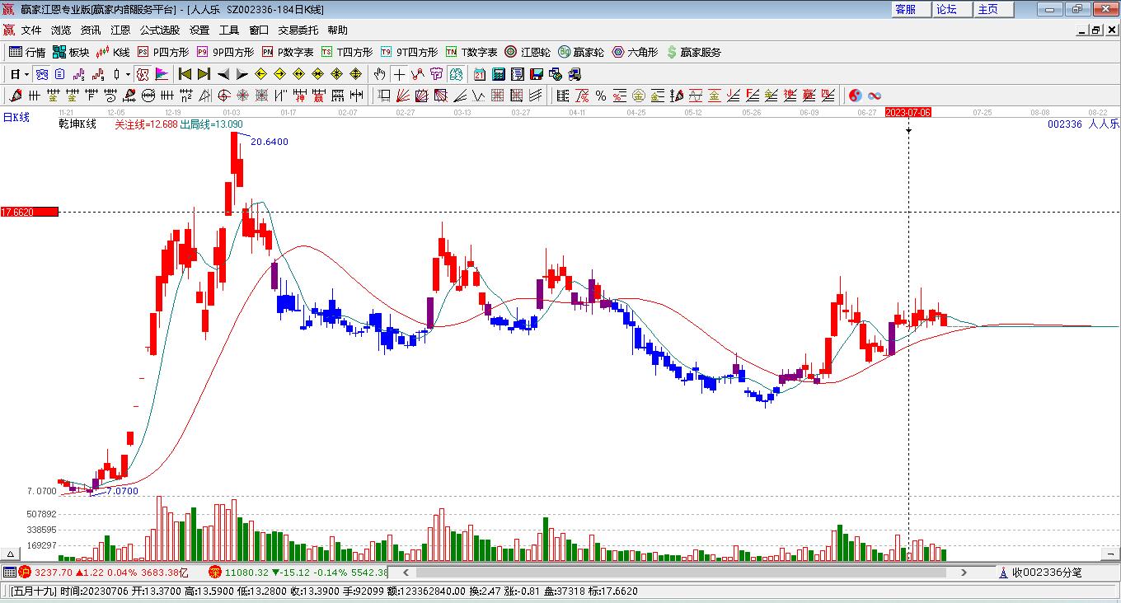The image size is (1121, 603).
Task: Toggle the crosshair cursor tool
Action: (x=399, y=74)
